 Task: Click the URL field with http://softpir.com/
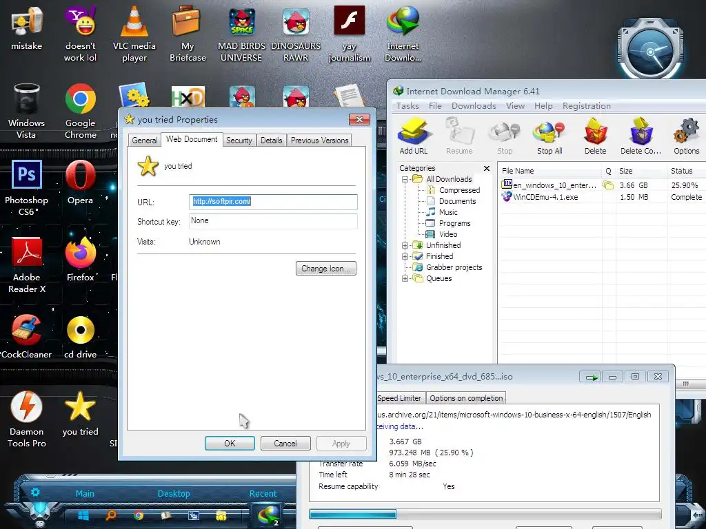273,202
